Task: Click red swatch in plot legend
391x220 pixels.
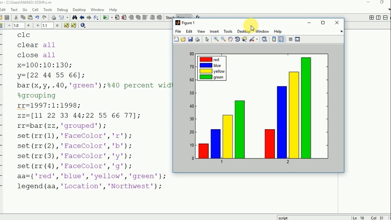Action: [206, 60]
